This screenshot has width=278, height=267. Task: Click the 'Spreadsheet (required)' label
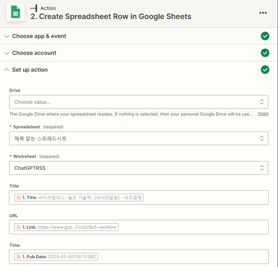pyautogui.click(x=36, y=127)
